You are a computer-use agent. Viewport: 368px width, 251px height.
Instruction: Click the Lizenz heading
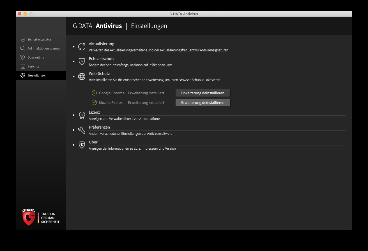[95, 112]
